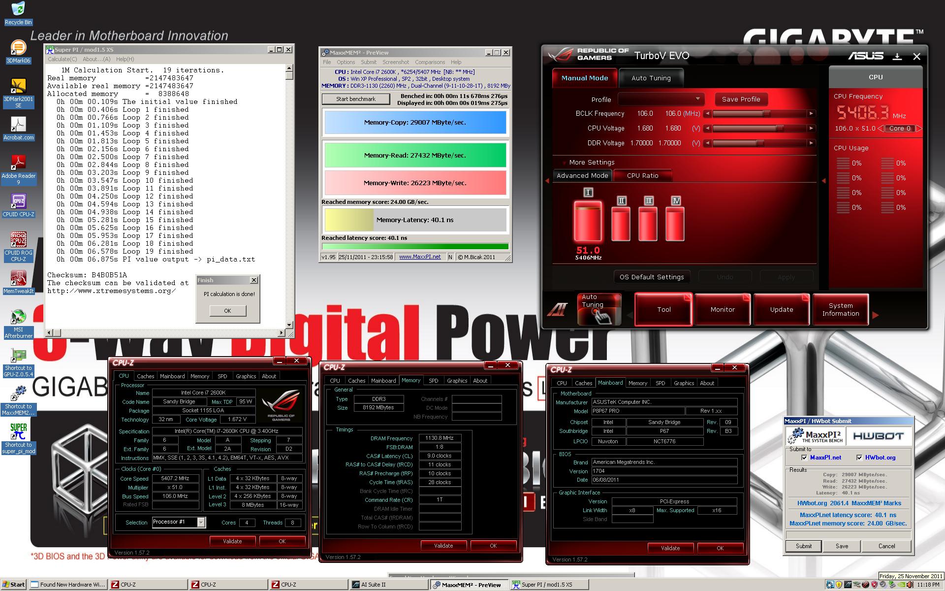Select core group IV icon in TurboV

click(675, 200)
